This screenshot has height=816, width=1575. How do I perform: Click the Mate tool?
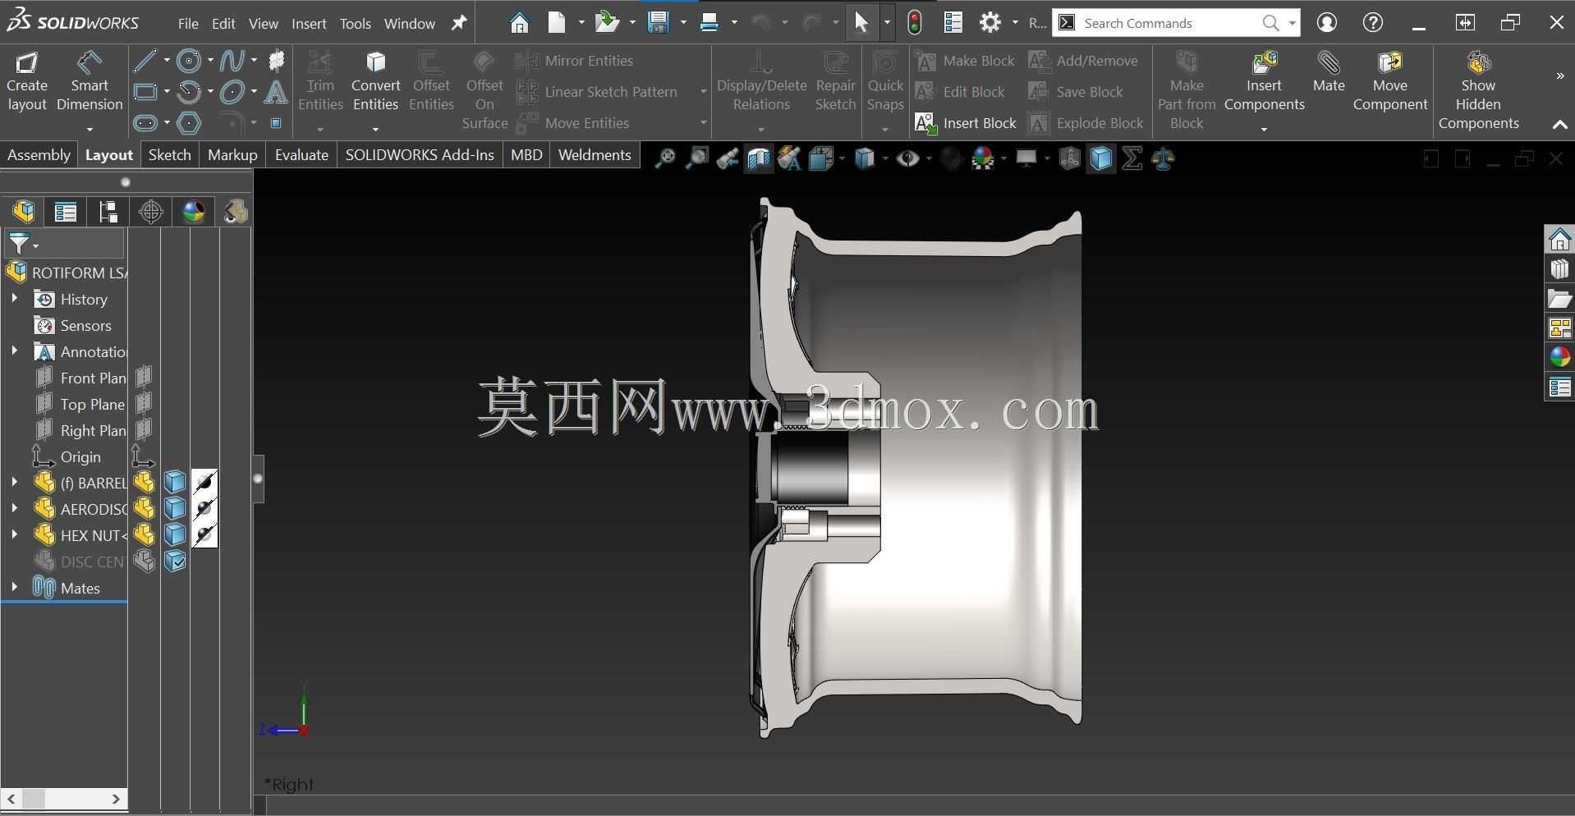click(1329, 72)
